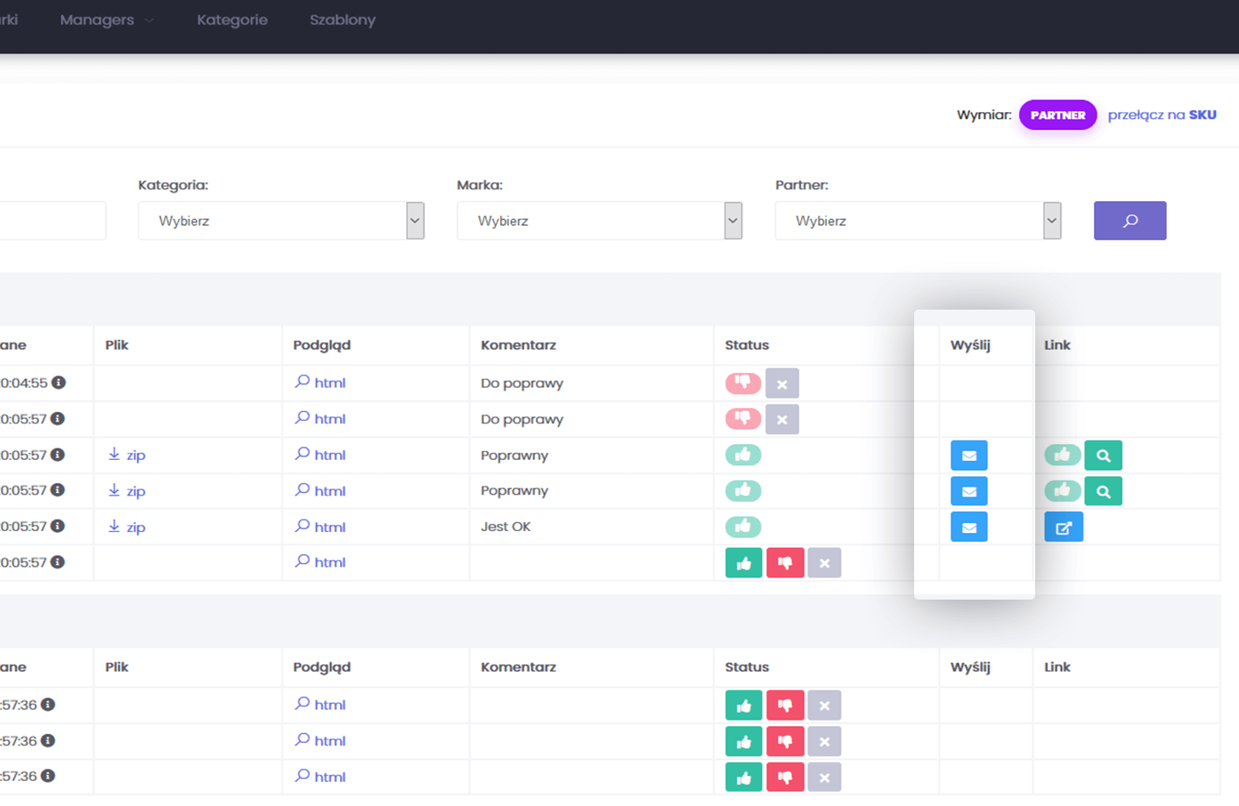The width and height of the screenshot is (1239, 806).
Task: Click the 0:04:55 time value
Action: point(24,383)
